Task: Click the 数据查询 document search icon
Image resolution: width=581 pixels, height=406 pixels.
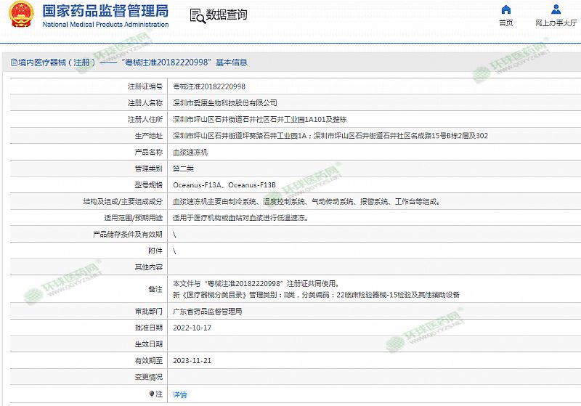Action: [196, 15]
